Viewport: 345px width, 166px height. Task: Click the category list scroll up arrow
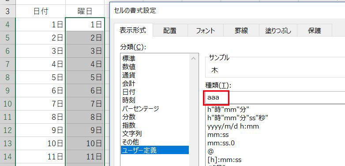coord(194,59)
